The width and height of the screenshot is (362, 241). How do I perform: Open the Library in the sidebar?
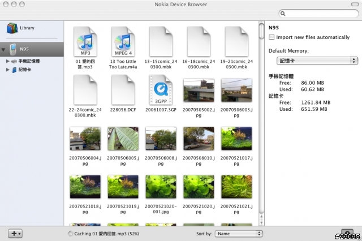coord(21,28)
